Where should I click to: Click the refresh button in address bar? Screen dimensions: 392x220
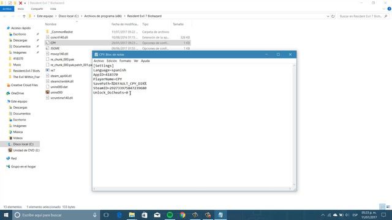(333, 16)
